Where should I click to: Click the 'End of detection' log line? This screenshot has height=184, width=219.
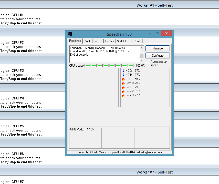pyautogui.click(x=80, y=55)
